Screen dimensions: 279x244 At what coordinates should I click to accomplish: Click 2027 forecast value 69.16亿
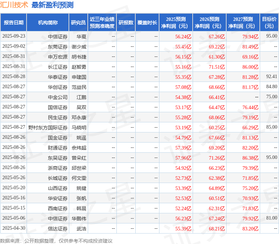point(250,57)
